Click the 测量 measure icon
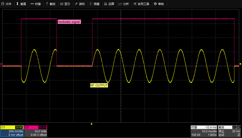 91,4
